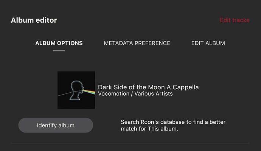Click the word 'Cappella' in the album title

point(186,87)
